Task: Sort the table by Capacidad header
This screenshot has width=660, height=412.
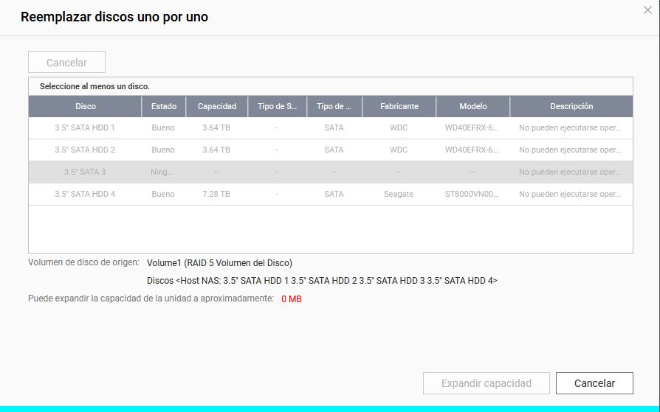Action: (x=216, y=106)
